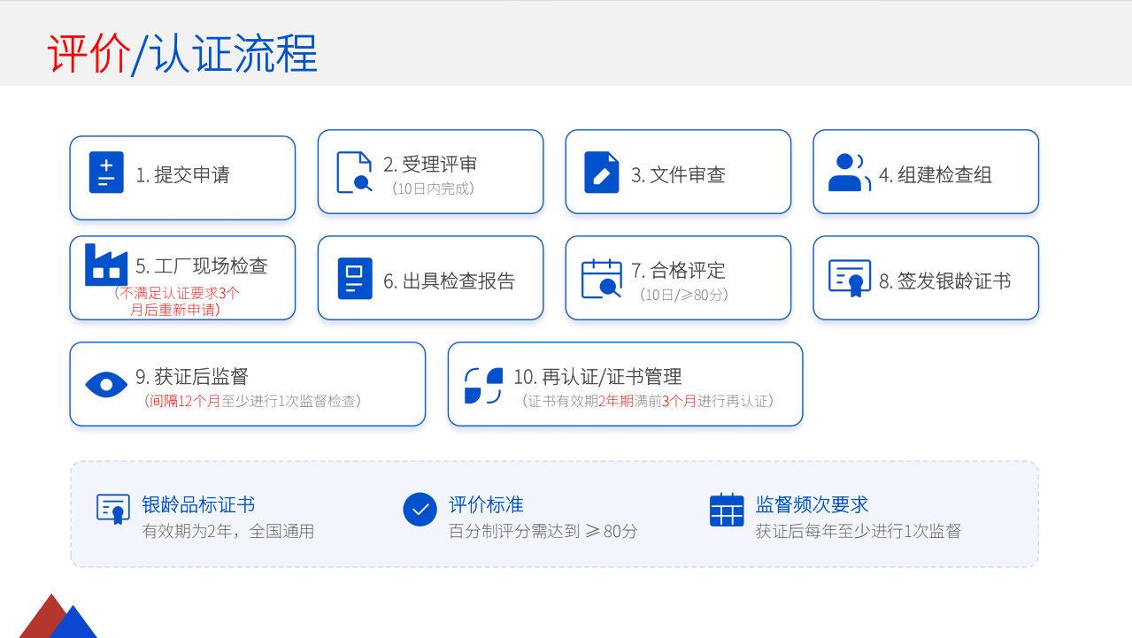The width and height of the screenshot is (1132, 638).
Task: Select the step card 8. 签发银龄证书
Action: coord(926,278)
